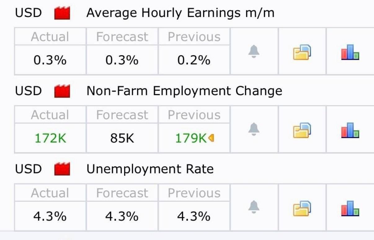Screen dimensions: 374x240
Task: Open details folder for Average Hourly Earnings
Action: [x=302, y=52]
